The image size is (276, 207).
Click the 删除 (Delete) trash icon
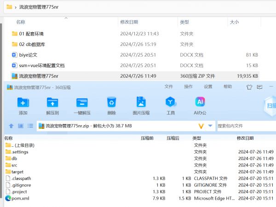tap(111, 102)
